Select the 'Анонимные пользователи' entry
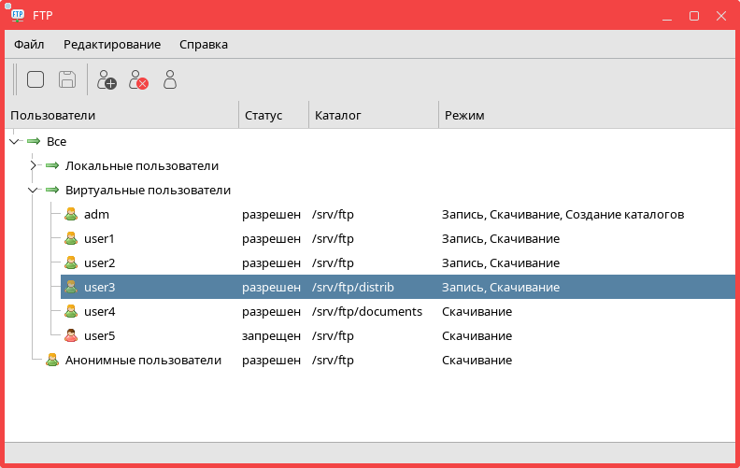Viewport: 740px width, 468px height. point(143,360)
